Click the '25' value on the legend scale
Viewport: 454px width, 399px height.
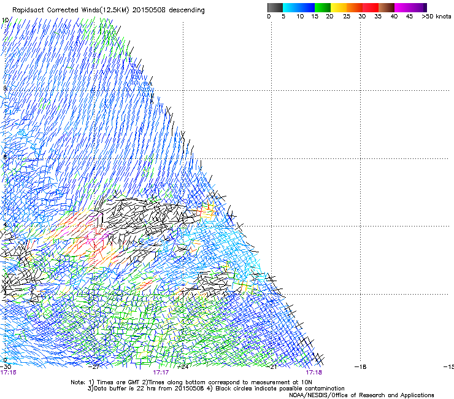[347, 17]
